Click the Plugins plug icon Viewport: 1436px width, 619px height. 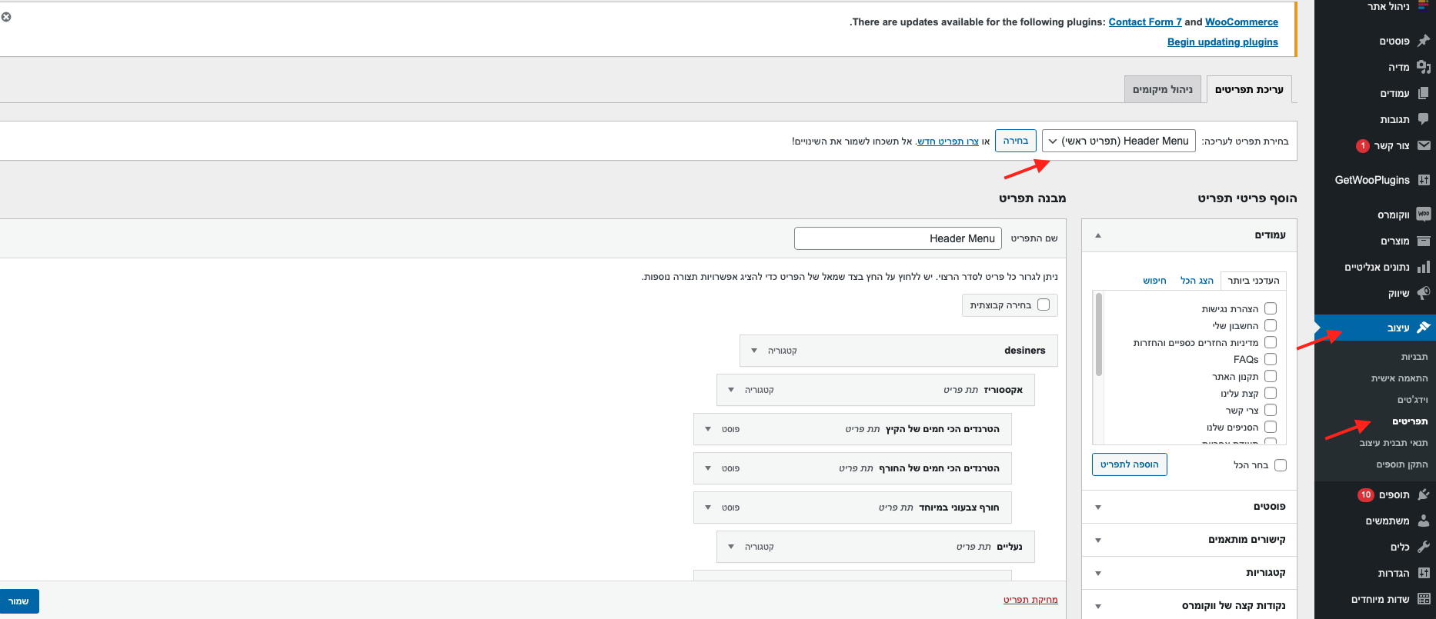tap(1423, 494)
